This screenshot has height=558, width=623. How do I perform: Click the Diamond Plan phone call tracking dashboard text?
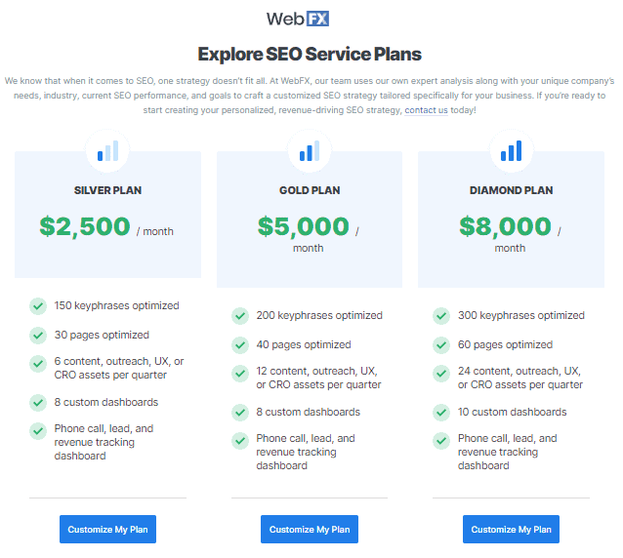tap(508, 452)
